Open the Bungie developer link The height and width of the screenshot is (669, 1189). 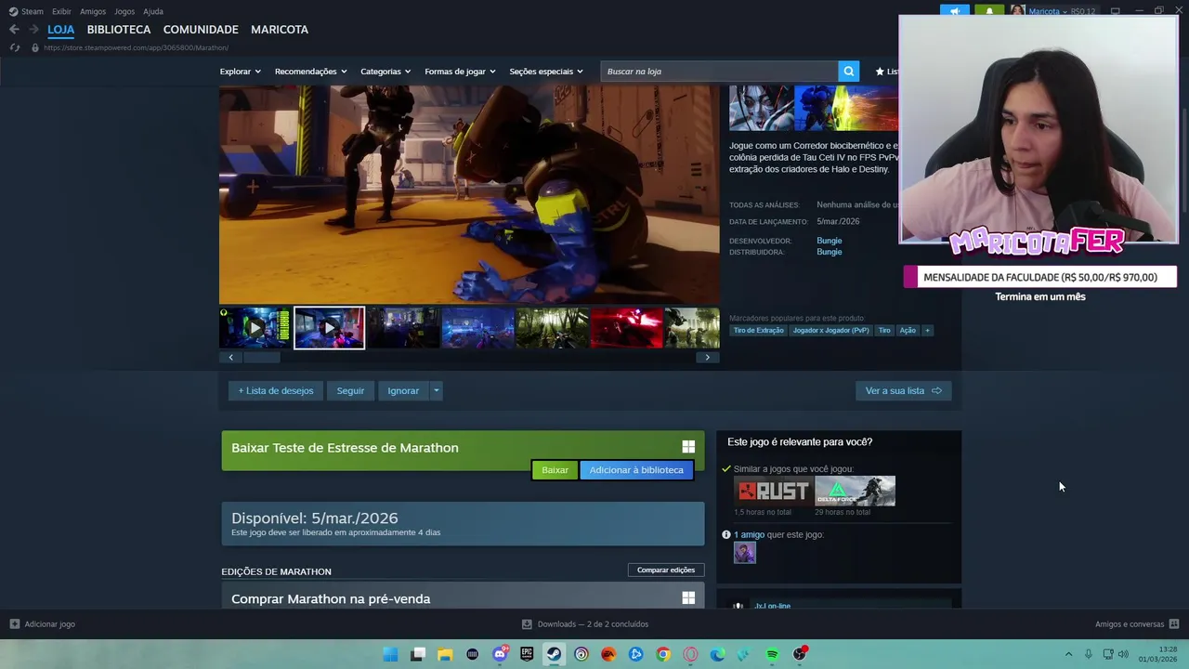point(830,241)
